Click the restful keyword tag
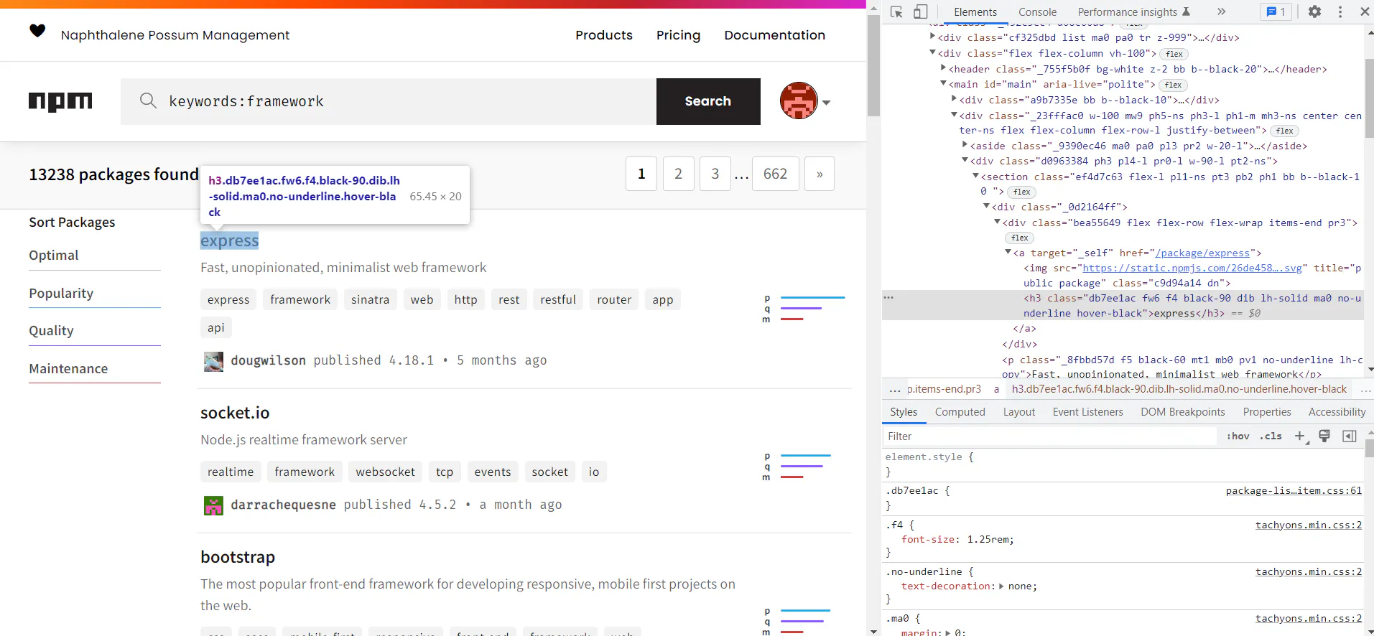 pyautogui.click(x=558, y=299)
